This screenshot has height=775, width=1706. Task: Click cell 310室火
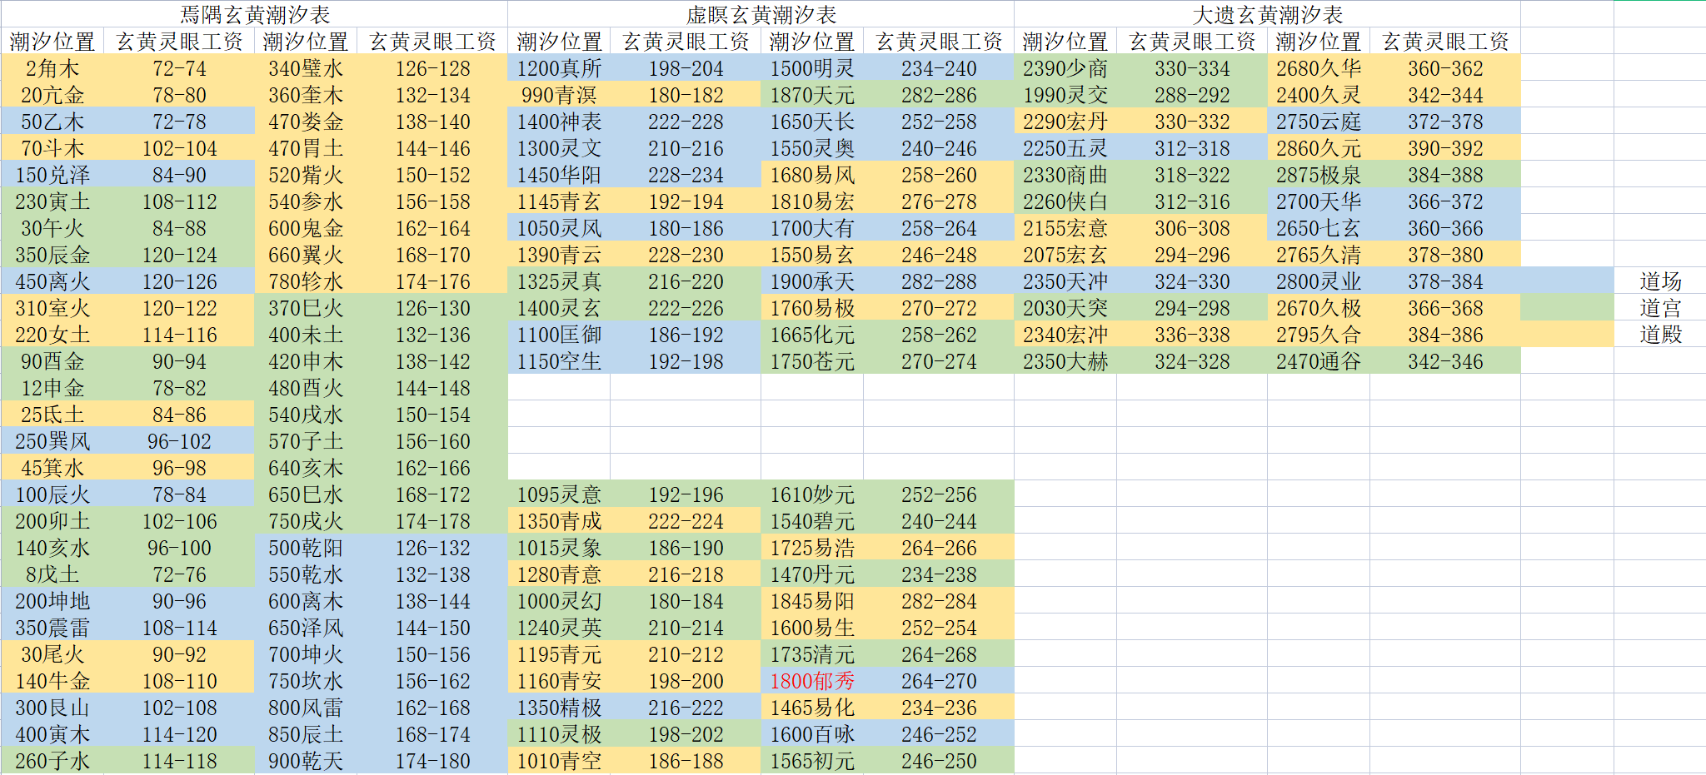coord(52,307)
